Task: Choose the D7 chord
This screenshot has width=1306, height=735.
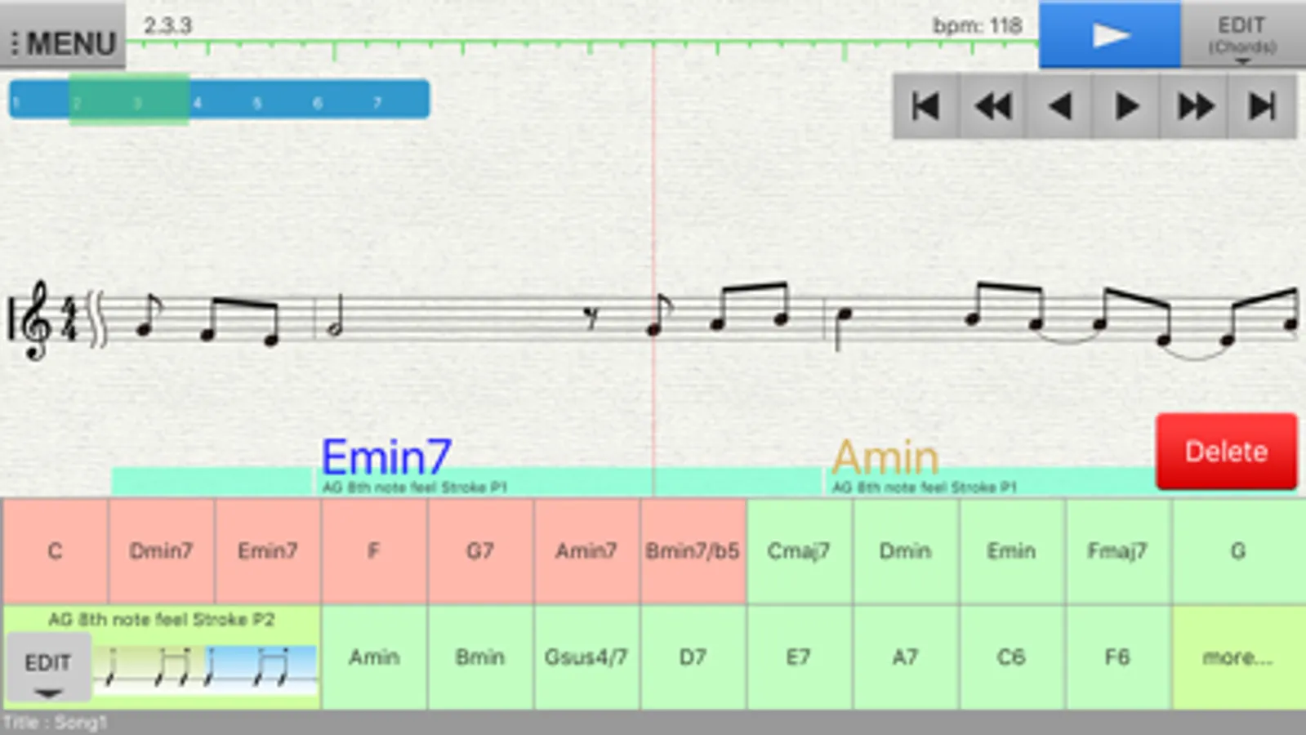Action: 693,657
